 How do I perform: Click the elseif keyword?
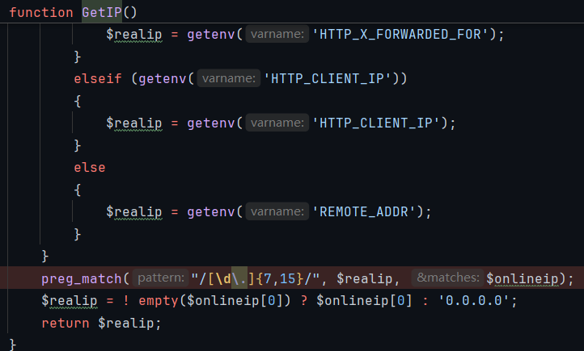[x=95, y=78]
